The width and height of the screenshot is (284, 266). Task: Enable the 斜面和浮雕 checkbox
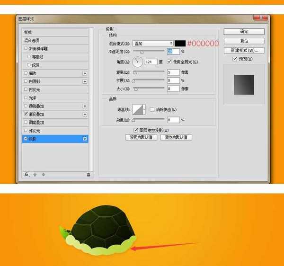coord(26,49)
